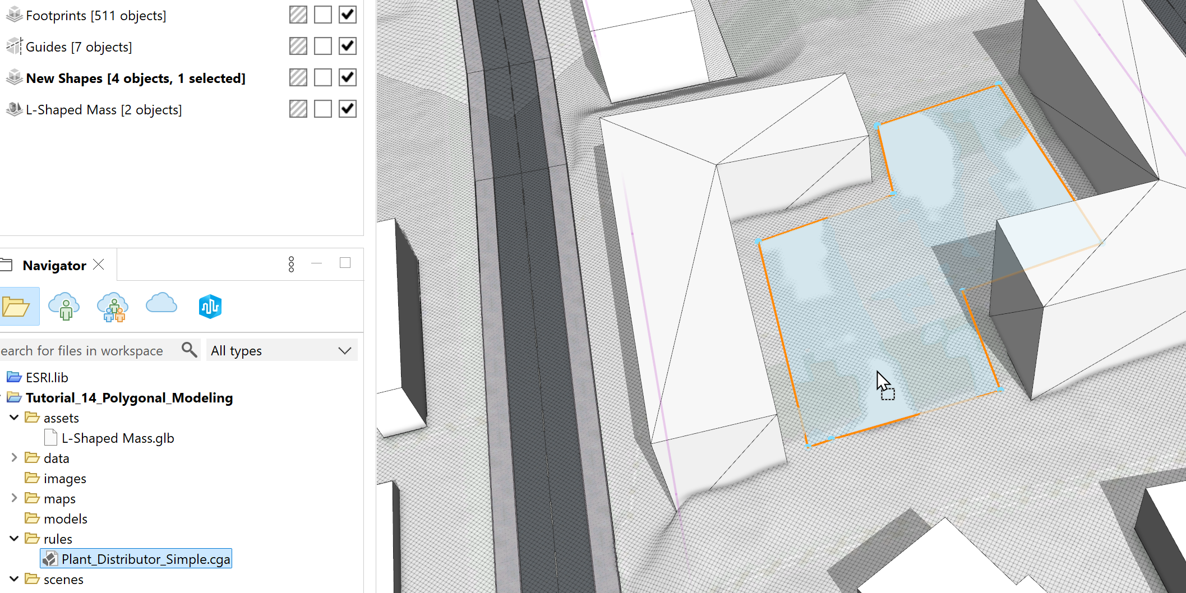1186x593 pixels.
Task: Click the Navigator tab label
Action: (x=54, y=265)
